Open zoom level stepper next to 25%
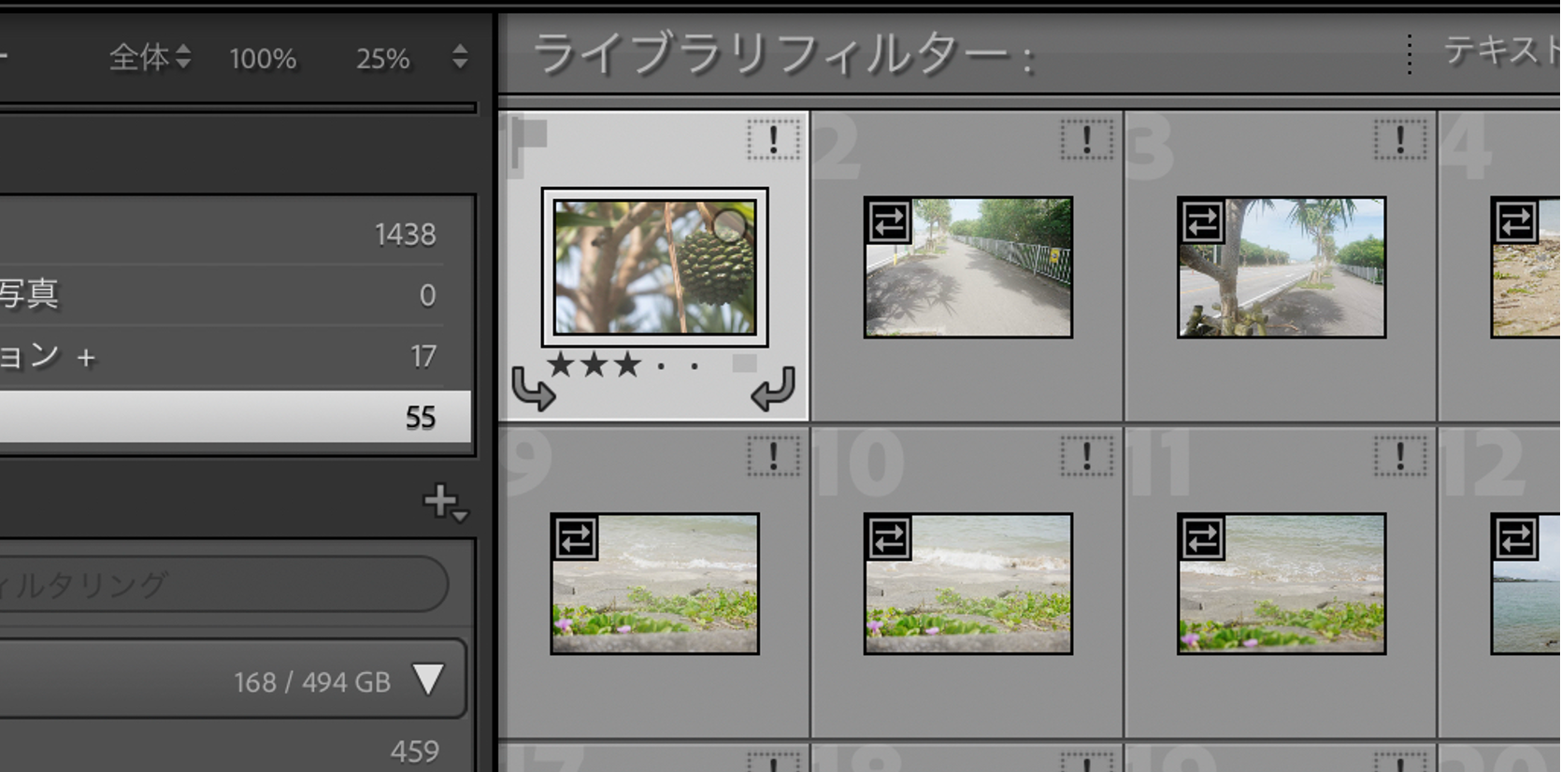 click(460, 57)
